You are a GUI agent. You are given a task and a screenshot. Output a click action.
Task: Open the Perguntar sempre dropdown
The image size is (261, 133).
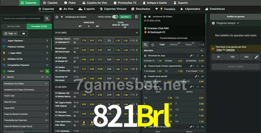(x=226, y=23)
